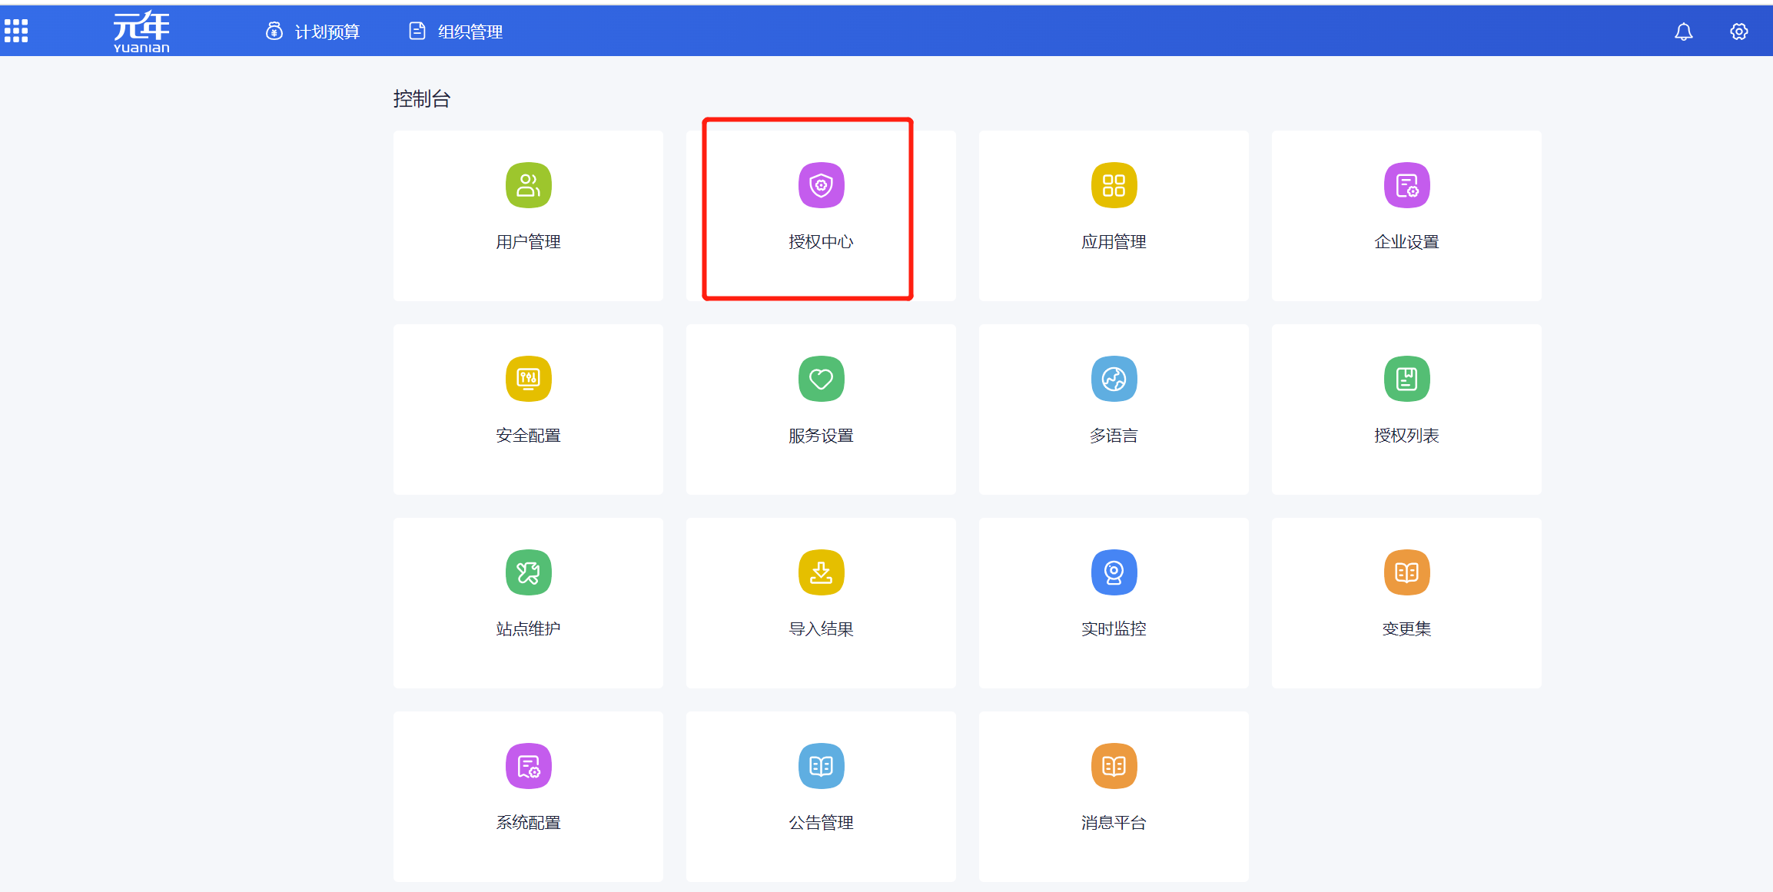Click the 公告管理 blue book icon
Viewport: 1773px width, 892px height.
coord(821,766)
